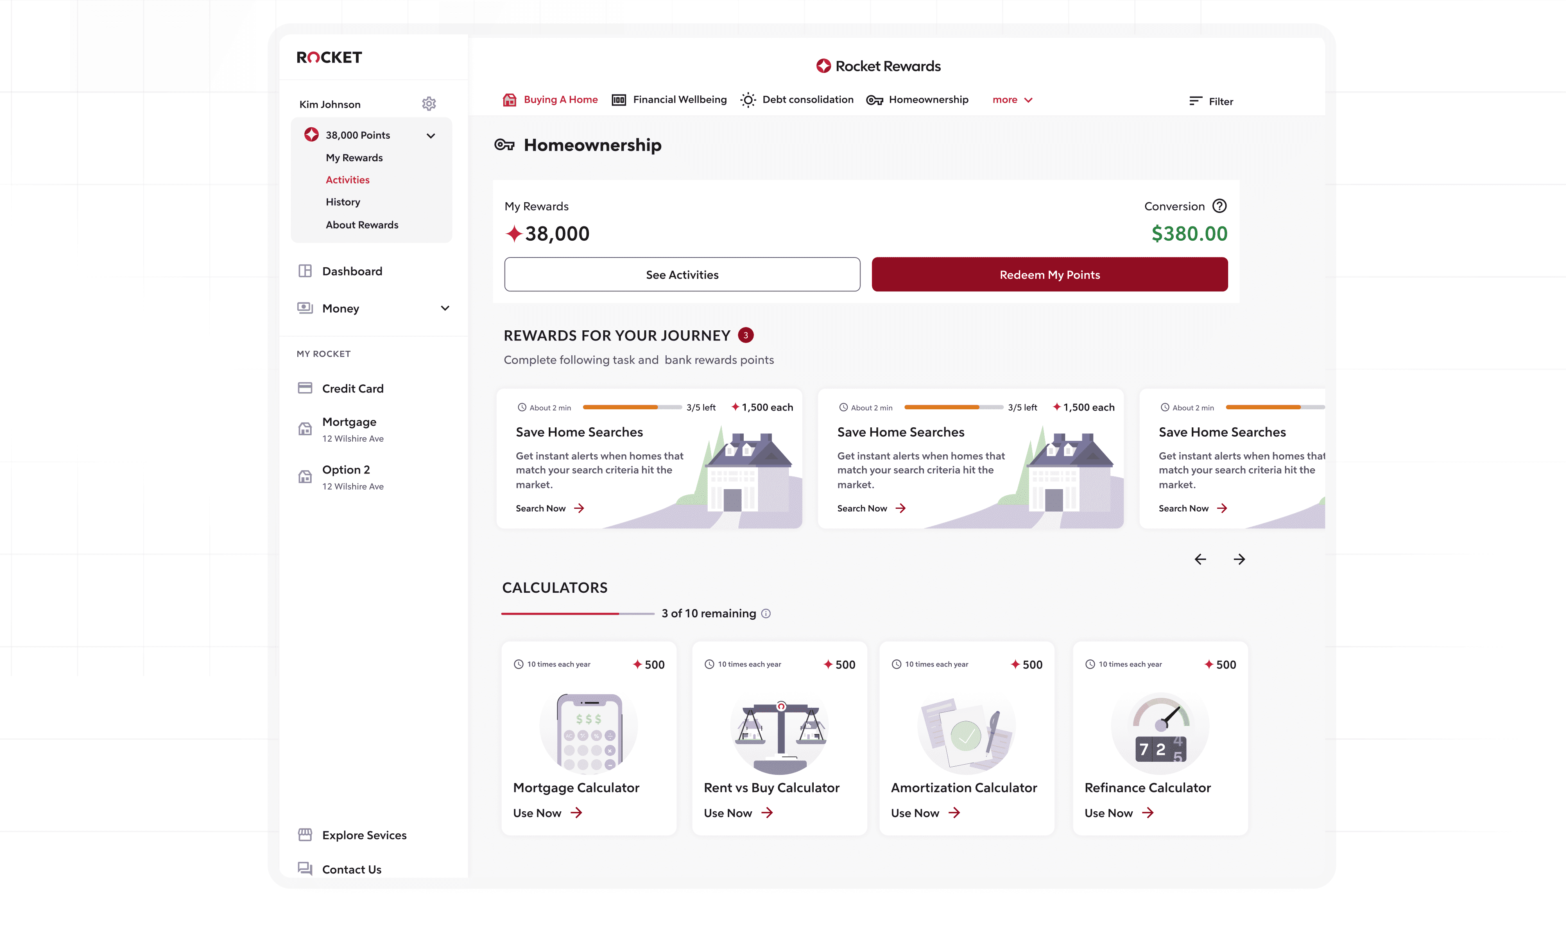Open About Rewards in sidebar
This screenshot has width=1566, height=939.
(x=362, y=225)
